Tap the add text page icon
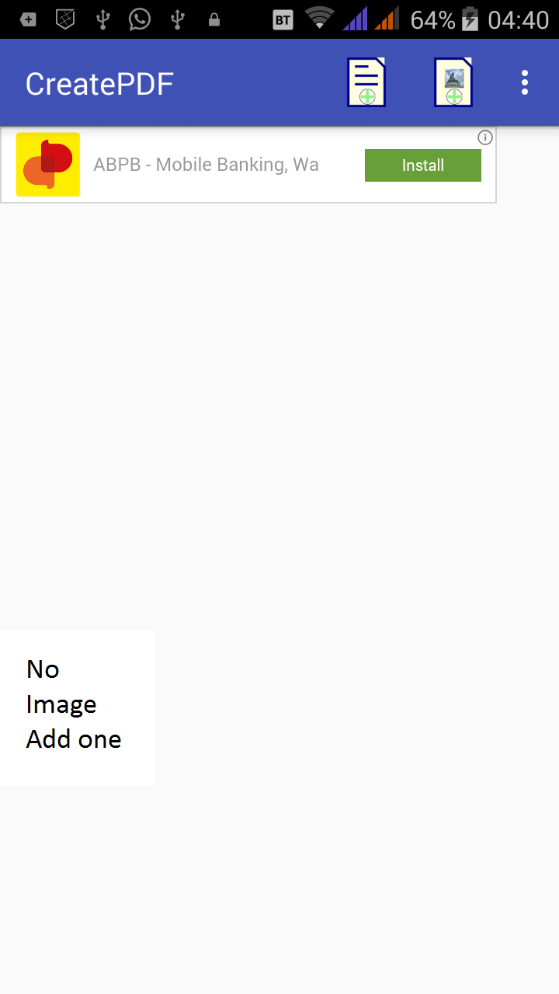Viewport: 559px width, 994px height. (x=366, y=82)
